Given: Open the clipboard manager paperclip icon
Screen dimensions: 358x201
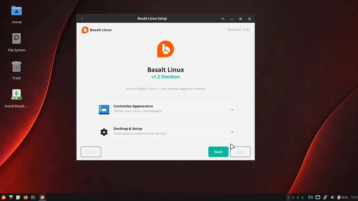Looking at the screenshot, I should [x=325, y=197].
